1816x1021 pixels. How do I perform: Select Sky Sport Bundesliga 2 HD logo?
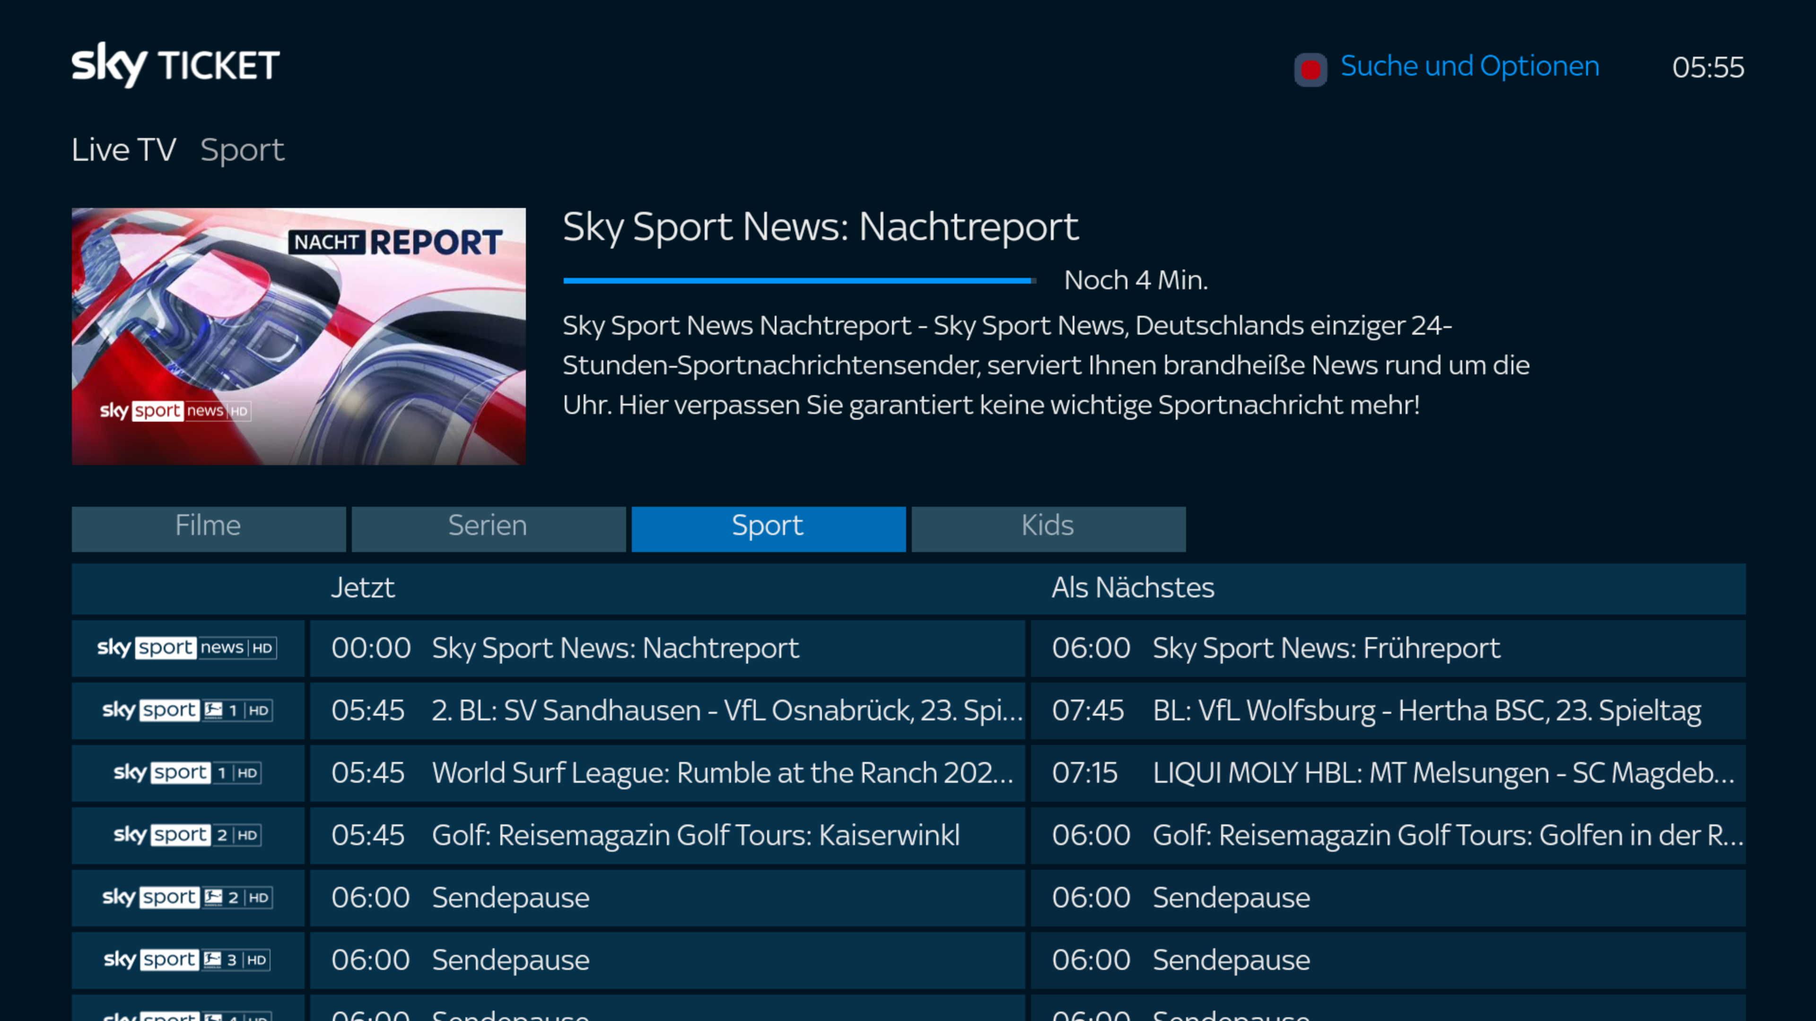tap(188, 898)
